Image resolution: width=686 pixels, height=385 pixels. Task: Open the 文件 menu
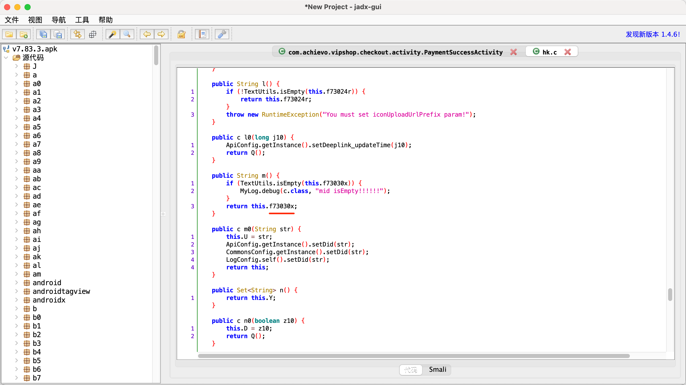pos(12,20)
